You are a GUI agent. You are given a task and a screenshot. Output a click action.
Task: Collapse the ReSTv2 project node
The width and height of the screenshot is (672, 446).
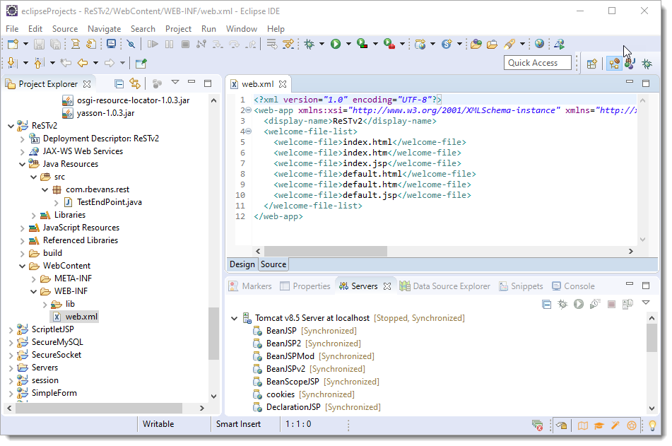(x=11, y=126)
